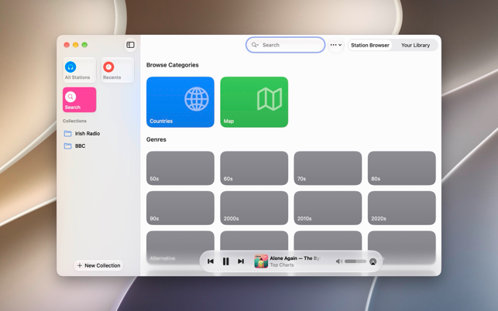The width and height of the screenshot is (498, 311).
Task: Open the Recents tile
Action: [x=118, y=70]
